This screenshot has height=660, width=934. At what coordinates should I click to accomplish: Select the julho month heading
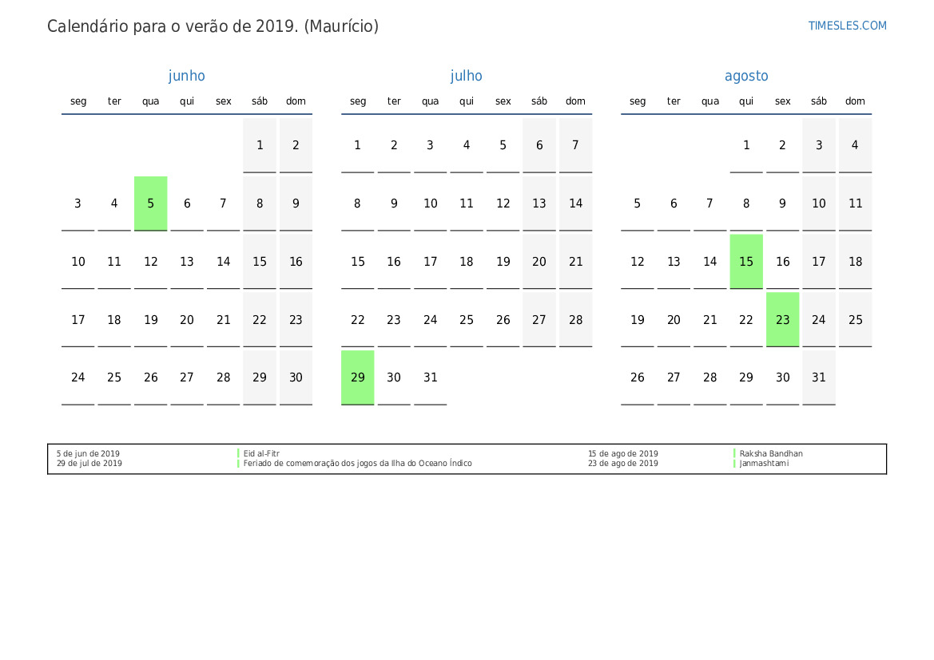[467, 76]
